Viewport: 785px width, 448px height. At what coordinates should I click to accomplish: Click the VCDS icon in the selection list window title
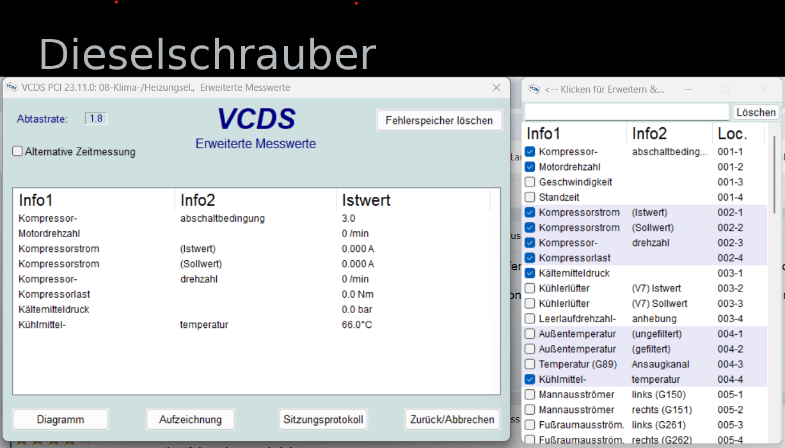534,89
